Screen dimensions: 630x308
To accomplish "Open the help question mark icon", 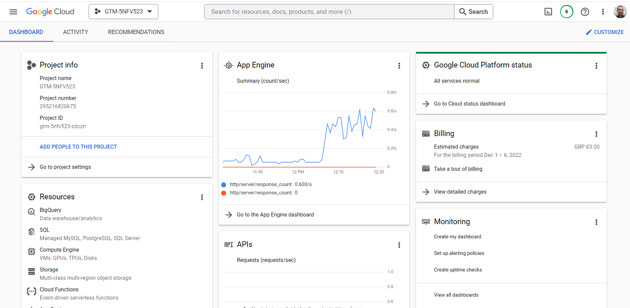I will pos(585,12).
